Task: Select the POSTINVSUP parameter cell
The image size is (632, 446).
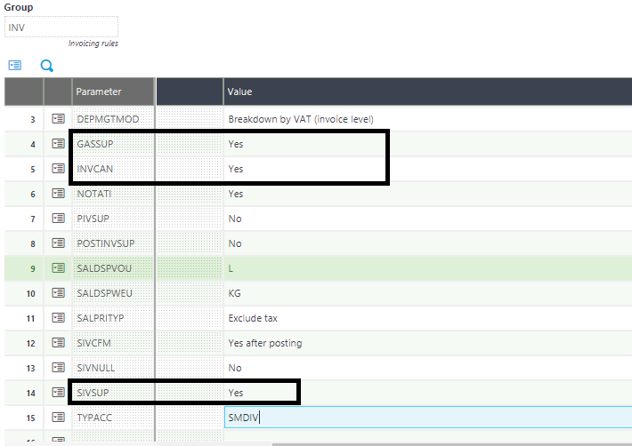Action: (113, 243)
